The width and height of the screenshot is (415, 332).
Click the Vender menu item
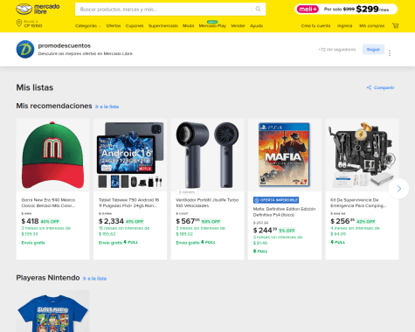pos(238,26)
